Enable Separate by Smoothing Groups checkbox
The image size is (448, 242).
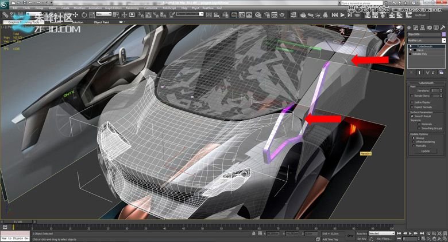click(x=419, y=128)
